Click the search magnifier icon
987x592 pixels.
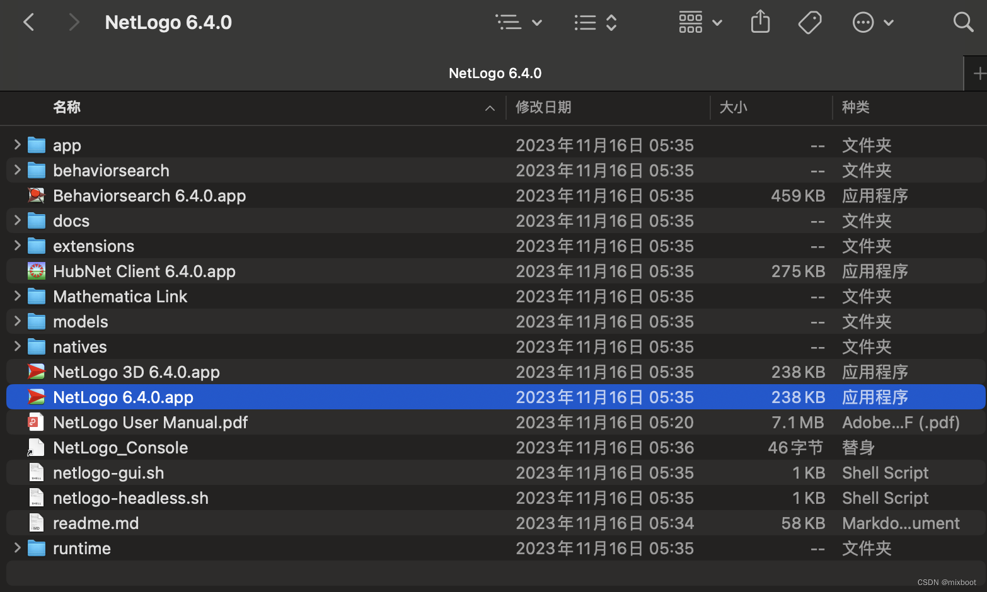pyautogui.click(x=963, y=22)
